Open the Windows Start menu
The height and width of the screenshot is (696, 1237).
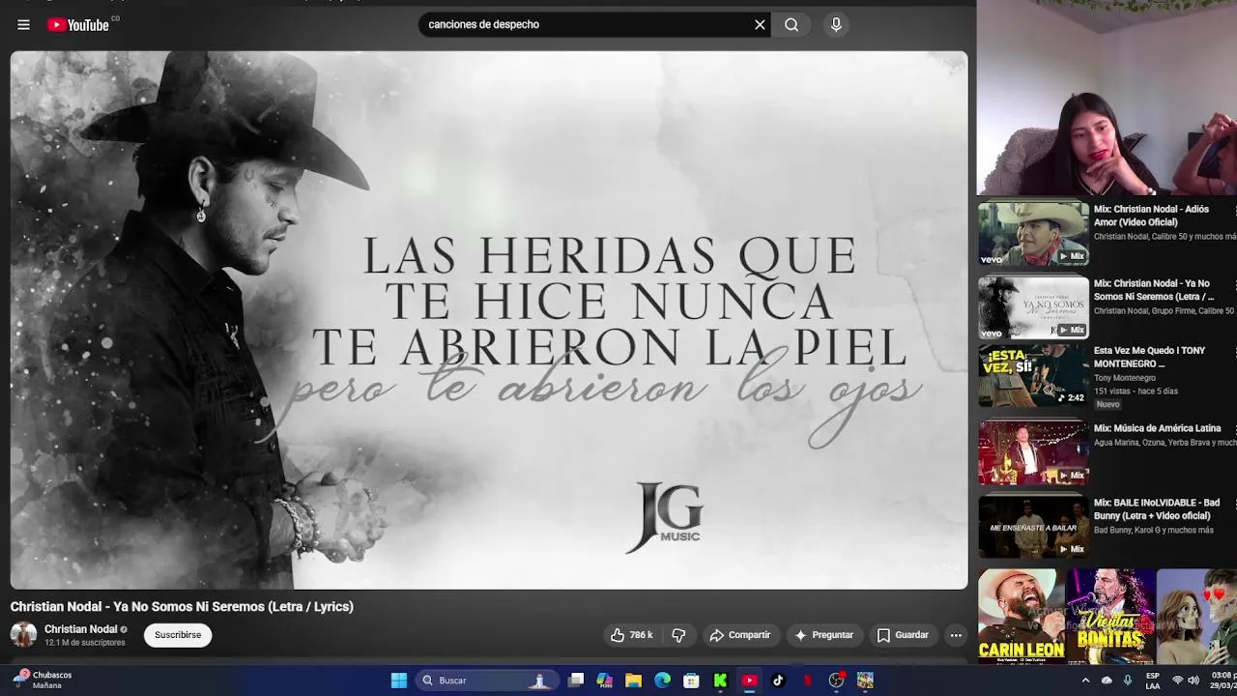tap(398, 681)
